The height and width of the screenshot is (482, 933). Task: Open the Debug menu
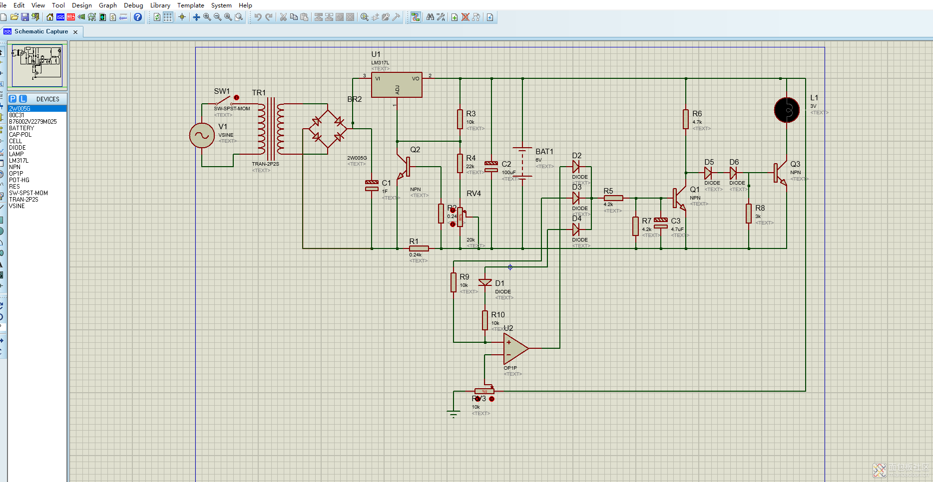pyautogui.click(x=133, y=5)
